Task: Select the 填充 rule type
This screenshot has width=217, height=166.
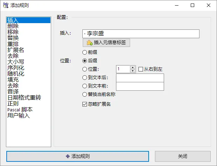Action: tap(28, 79)
